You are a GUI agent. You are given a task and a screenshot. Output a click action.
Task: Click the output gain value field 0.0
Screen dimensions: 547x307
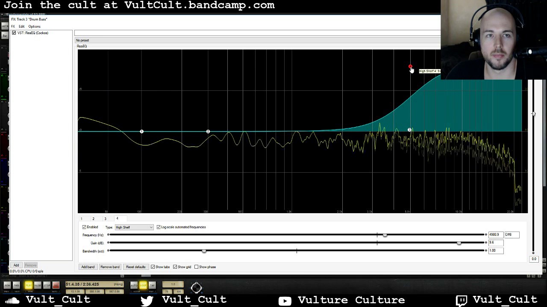click(x=533, y=259)
